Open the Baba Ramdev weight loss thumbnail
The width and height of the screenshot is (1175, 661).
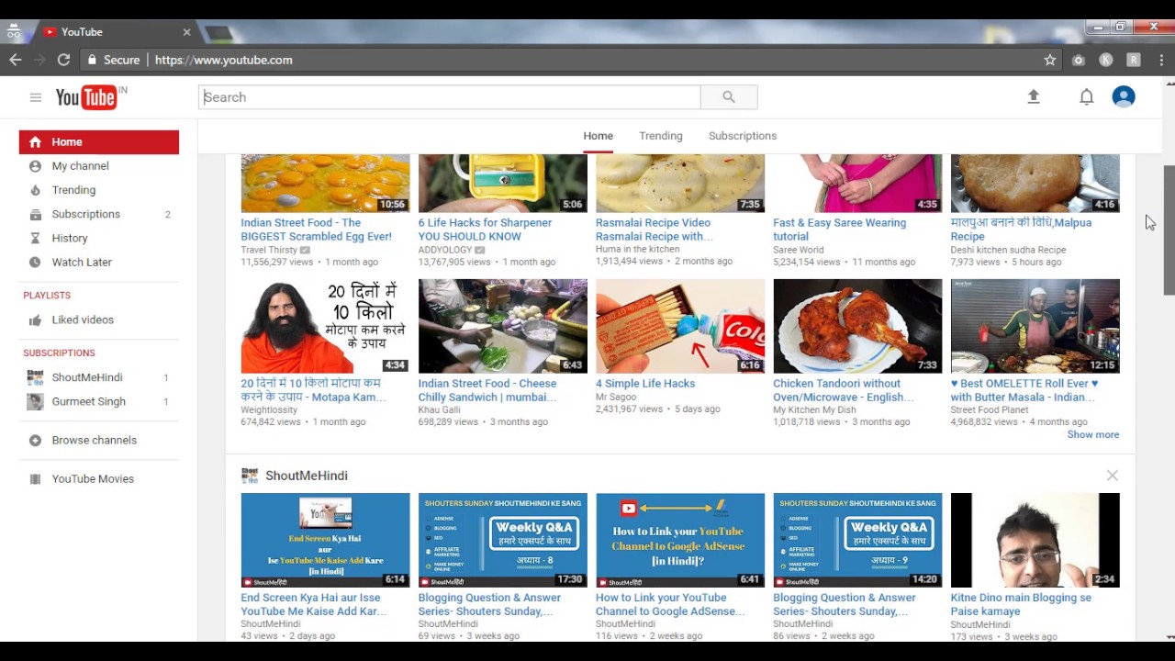(x=325, y=326)
